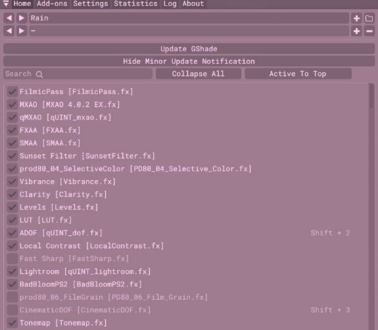This screenshot has height=330, width=378.
Task: Click Hide Minor Update Notification
Action: tap(189, 61)
